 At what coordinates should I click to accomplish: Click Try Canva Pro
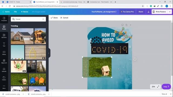tap(127, 12)
